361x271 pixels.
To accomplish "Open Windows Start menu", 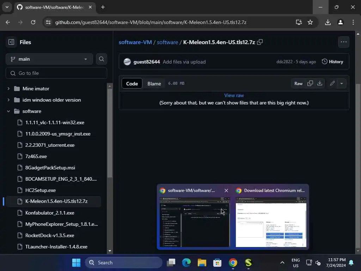I will pos(76,263).
